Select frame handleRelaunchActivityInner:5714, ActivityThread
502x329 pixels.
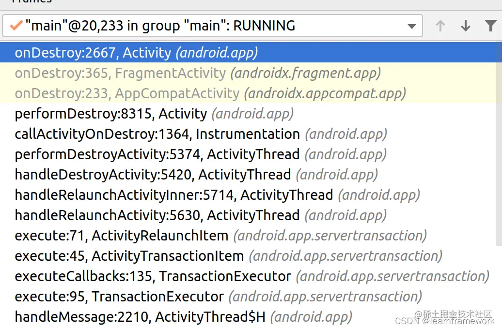(248, 194)
